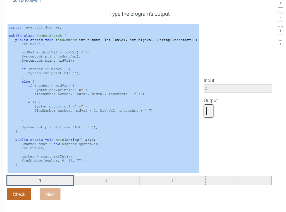Image resolution: width=286 pixels, height=212 pixels.
Task: Click the Input label
Action: pyautogui.click(x=209, y=80)
